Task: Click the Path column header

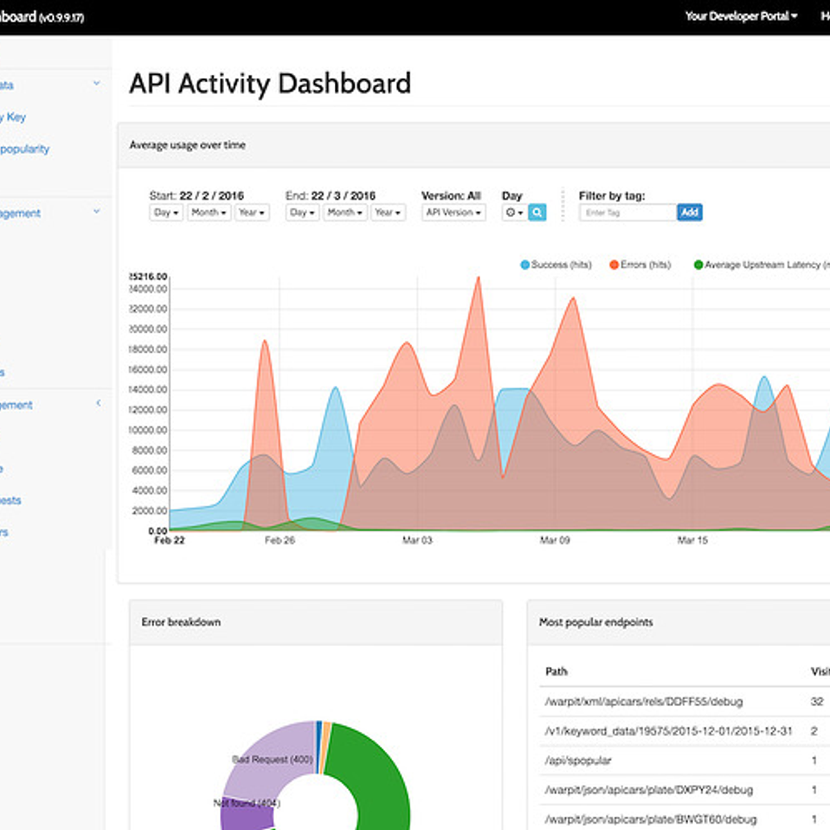Action: click(557, 672)
